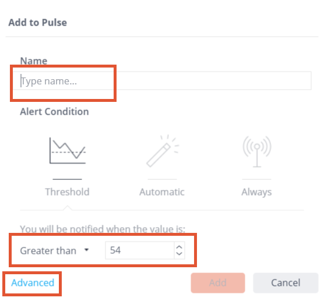
Task: Click the underline bar beneath Automatic icon
Action: [x=162, y=179]
